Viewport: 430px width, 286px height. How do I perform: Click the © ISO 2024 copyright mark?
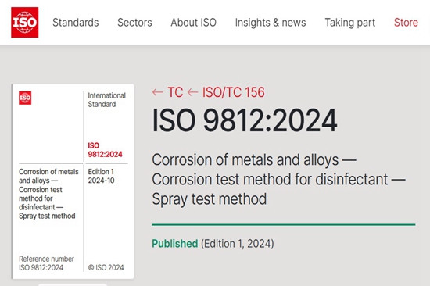coord(106,267)
